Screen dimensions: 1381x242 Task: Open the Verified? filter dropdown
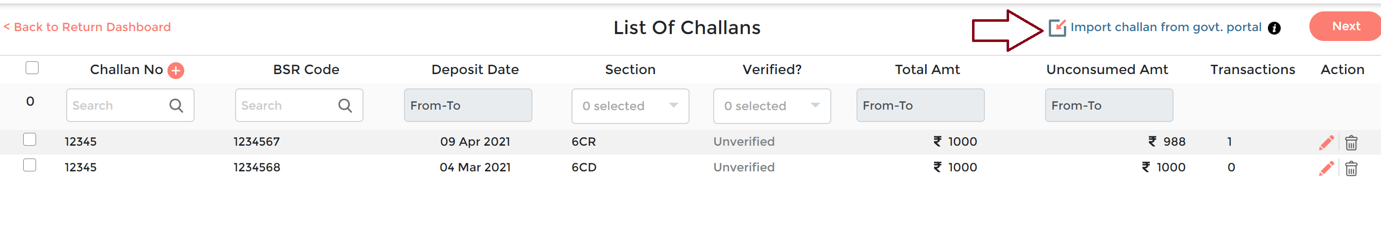[x=772, y=106]
